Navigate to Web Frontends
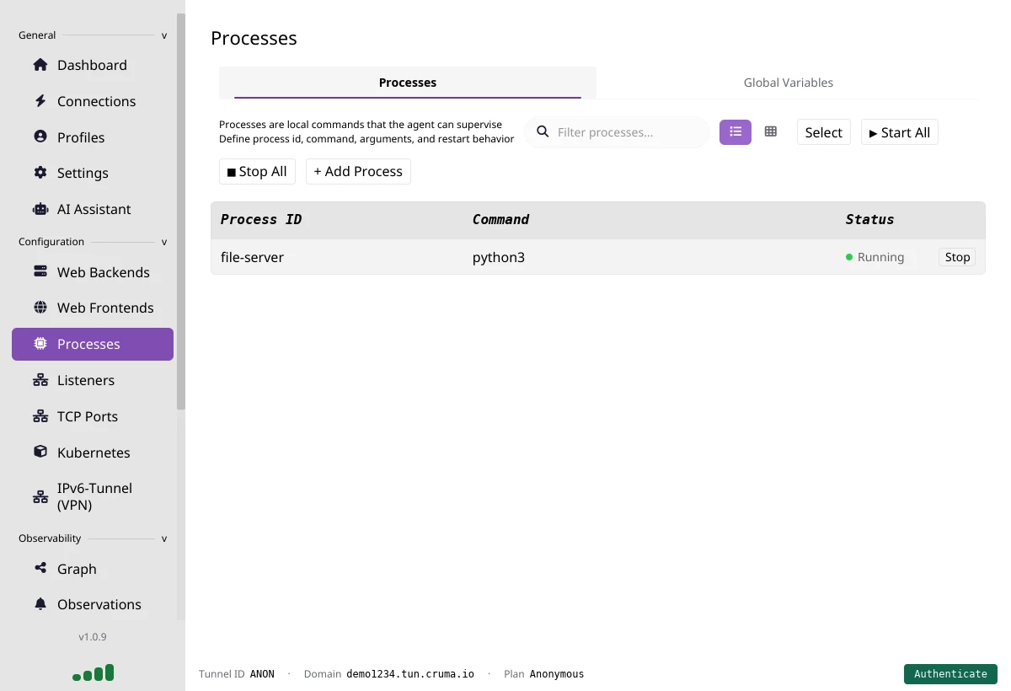Screen dimensions: 1011x691 pos(93,308)
